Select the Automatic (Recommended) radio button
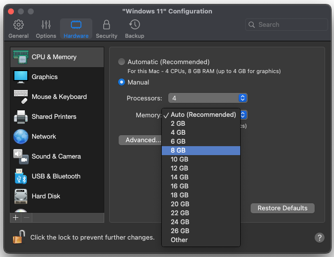Image resolution: width=334 pixels, height=257 pixels. [x=122, y=62]
